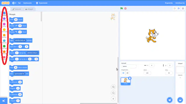Zoom out on the code workspace
This screenshot has width=186, height=104.
coord(113,93)
